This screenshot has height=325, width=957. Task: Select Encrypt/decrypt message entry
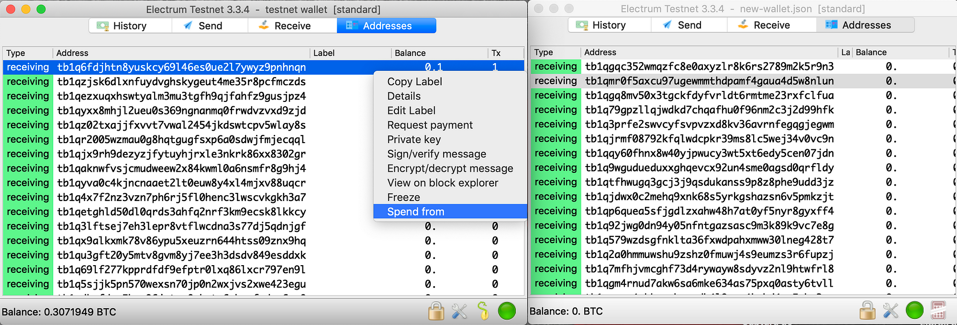point(450,168)
